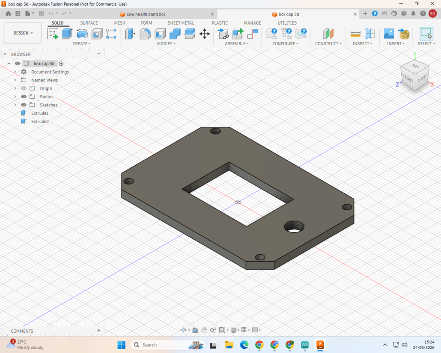Select the Rectangular Pattern tool
The height and width of the screenshot is (353, 441).
(x=112, y=34)
